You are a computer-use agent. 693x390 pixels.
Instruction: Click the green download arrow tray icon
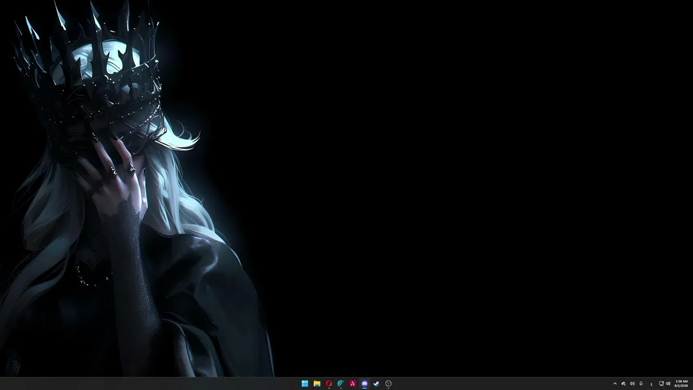(x=641, y=383)
